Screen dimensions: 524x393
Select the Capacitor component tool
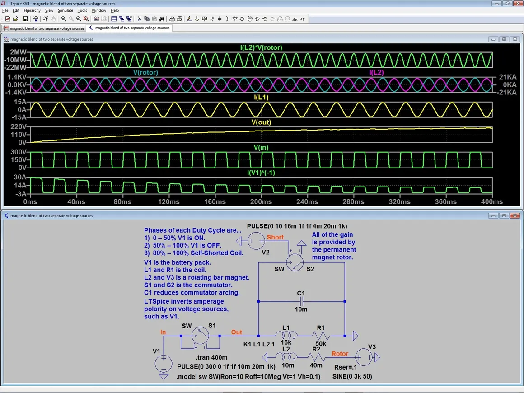click(x=220, y=19)
